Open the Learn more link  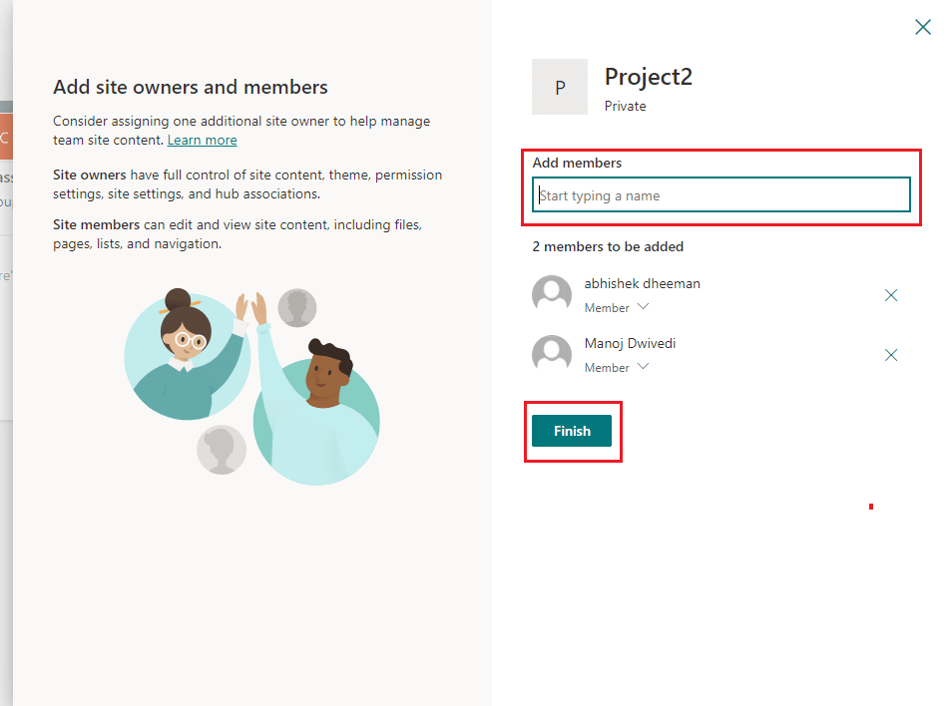coord(202,141)
